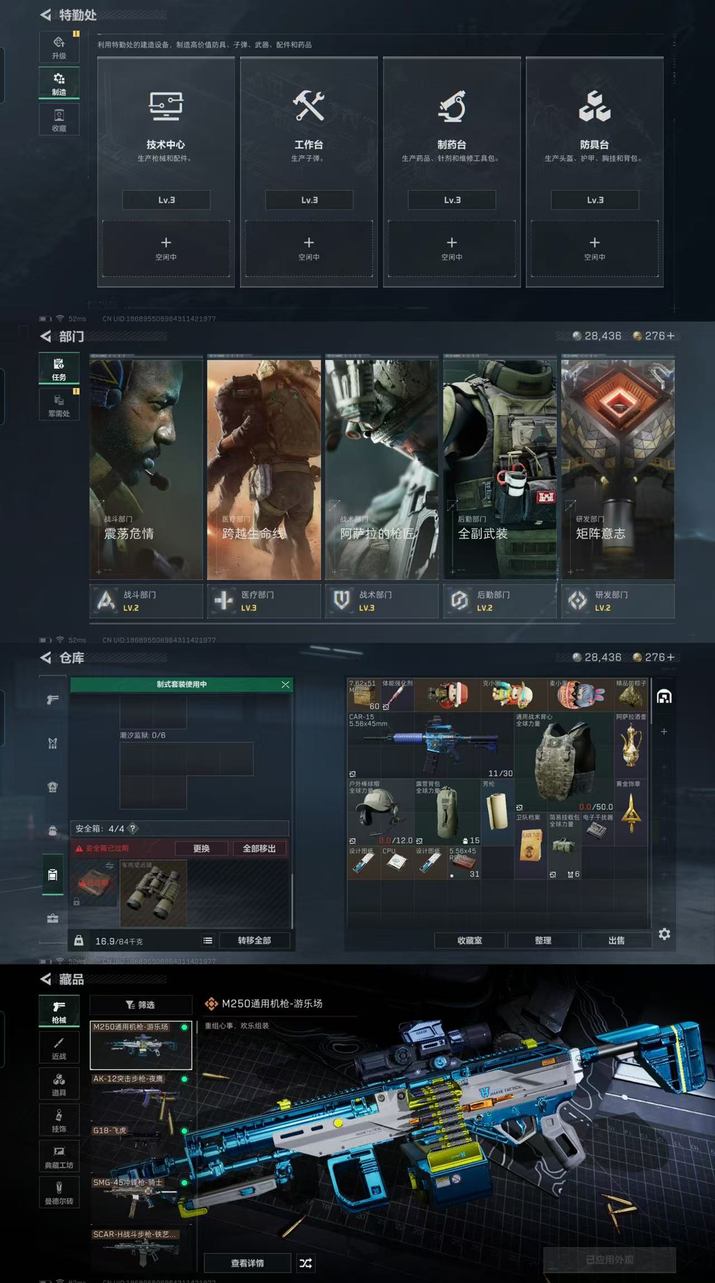
Task: Select the 枪械 firearms category
Action: coord(59,1011)
